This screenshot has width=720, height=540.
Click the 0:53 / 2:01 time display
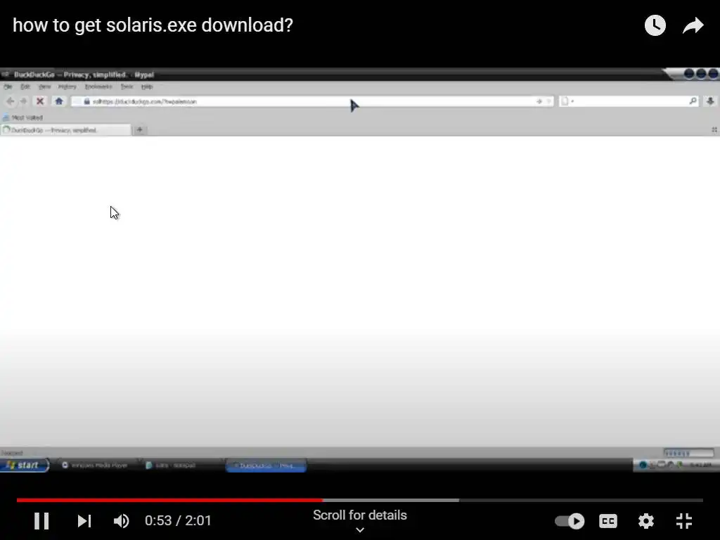tap(178, 521)
